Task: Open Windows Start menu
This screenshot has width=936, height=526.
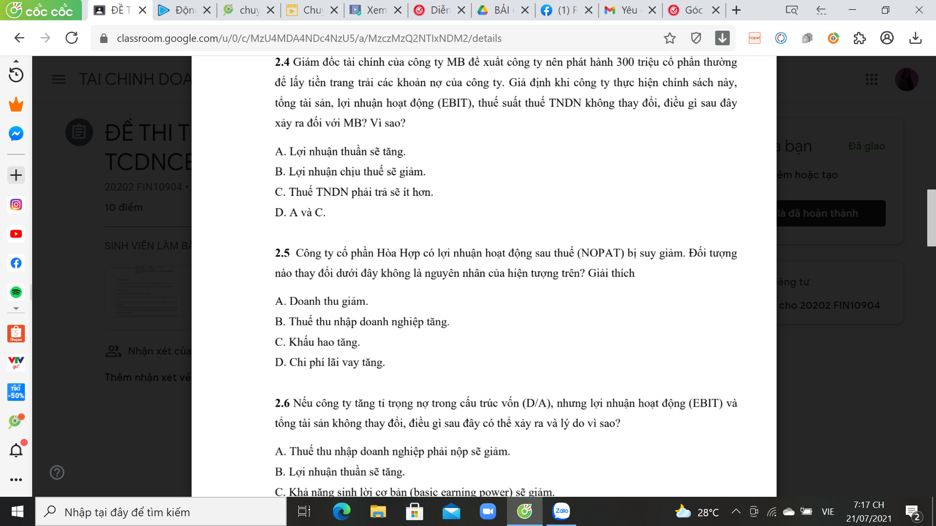Action: 18,511
